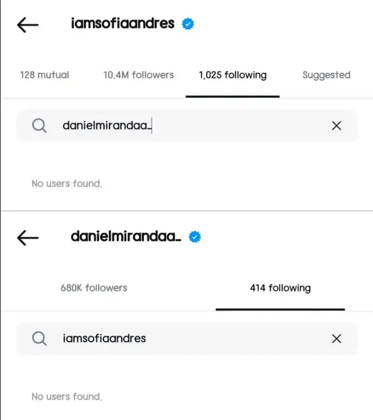Viewport: 373px width, 420px height.
Task: Click No users found under iamsofiaandres search
Action: click(x=67, y=397)
